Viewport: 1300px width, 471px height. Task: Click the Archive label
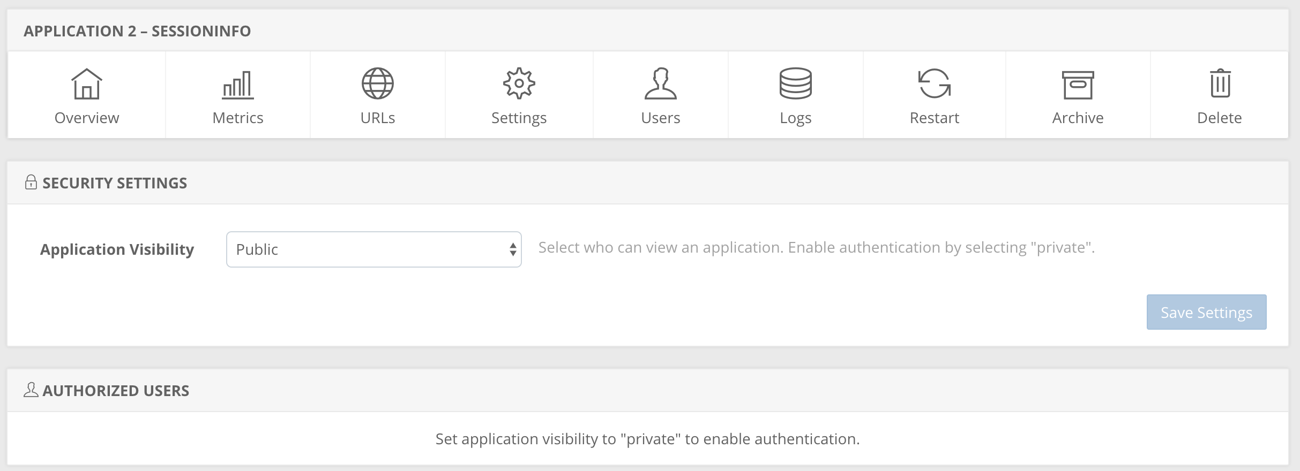(1078, 118)
